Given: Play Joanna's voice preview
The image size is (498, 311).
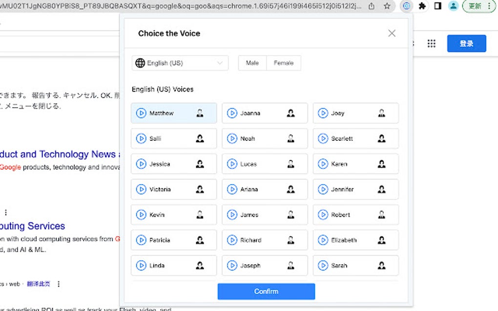Looking at the screenshot, I should [x=232, y=113].
